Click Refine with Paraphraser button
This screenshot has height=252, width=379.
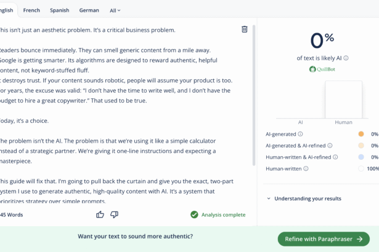point(324,239)
